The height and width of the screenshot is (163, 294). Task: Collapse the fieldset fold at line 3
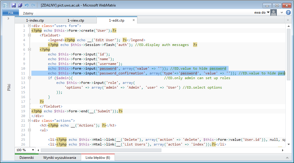(29, 35)
